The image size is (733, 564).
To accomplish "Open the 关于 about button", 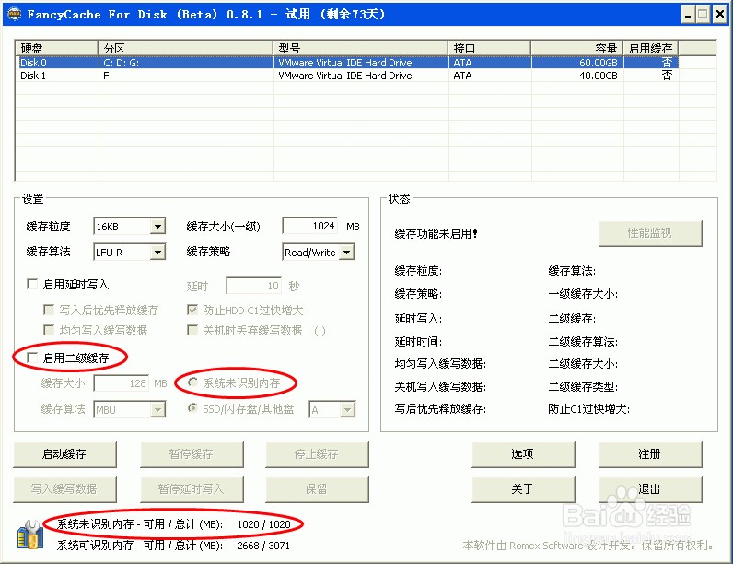I will pos(523,489).
